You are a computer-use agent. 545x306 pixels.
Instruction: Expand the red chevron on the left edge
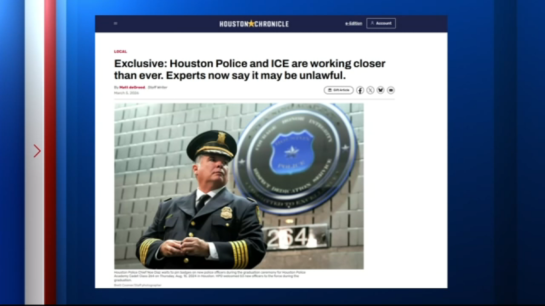[x=37, y=151]
